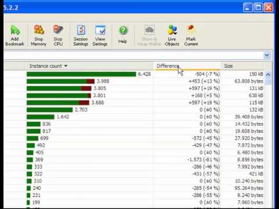Click the difference value +168 (+5 %)
Screen dimensions: 279x209
tap(205, 96)
